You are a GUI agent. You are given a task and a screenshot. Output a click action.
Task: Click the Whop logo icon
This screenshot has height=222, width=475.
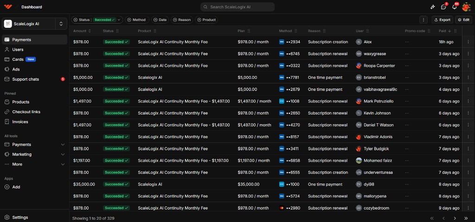tap(8, 6)
